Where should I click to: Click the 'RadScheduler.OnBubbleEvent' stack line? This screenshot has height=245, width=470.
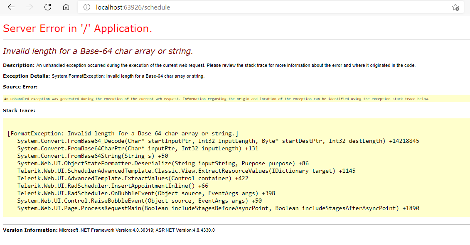pyautogui.click(x=146, y=194)
